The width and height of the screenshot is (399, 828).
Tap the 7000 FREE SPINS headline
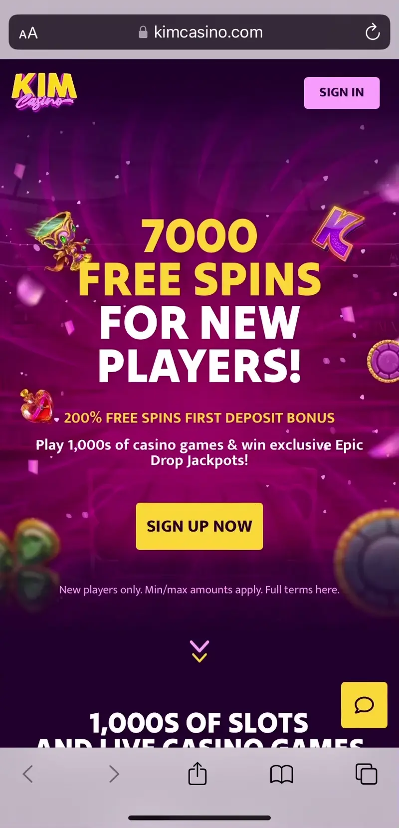tap(199, 257)
